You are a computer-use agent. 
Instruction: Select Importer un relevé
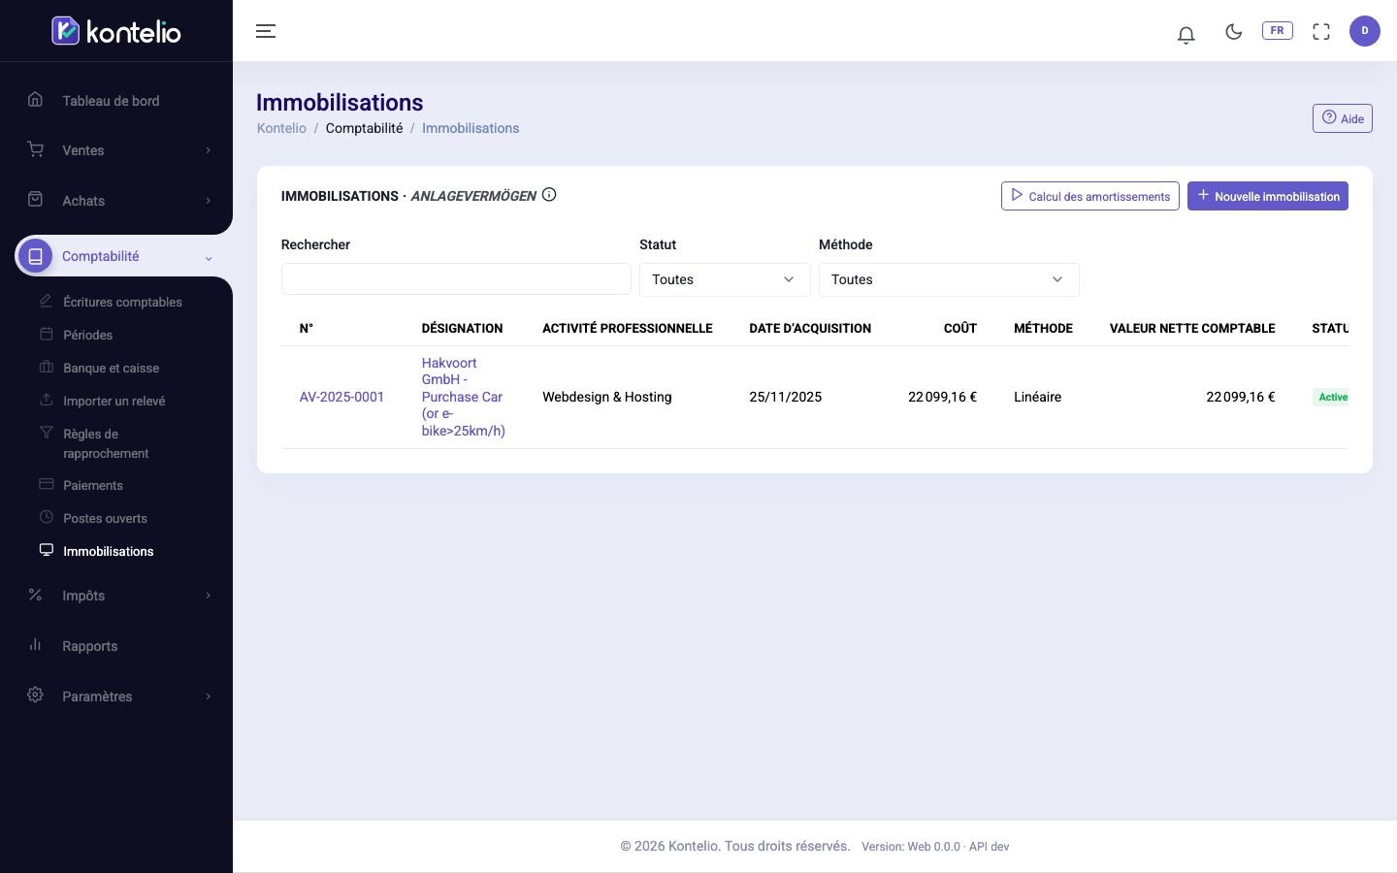click(114, 401)
